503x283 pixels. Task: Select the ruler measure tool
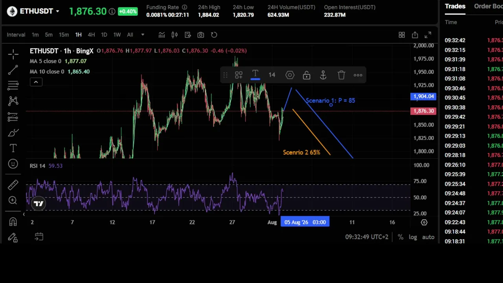pos(13,184)
